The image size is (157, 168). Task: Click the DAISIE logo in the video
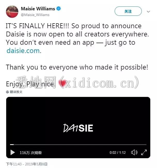point(78,128)
